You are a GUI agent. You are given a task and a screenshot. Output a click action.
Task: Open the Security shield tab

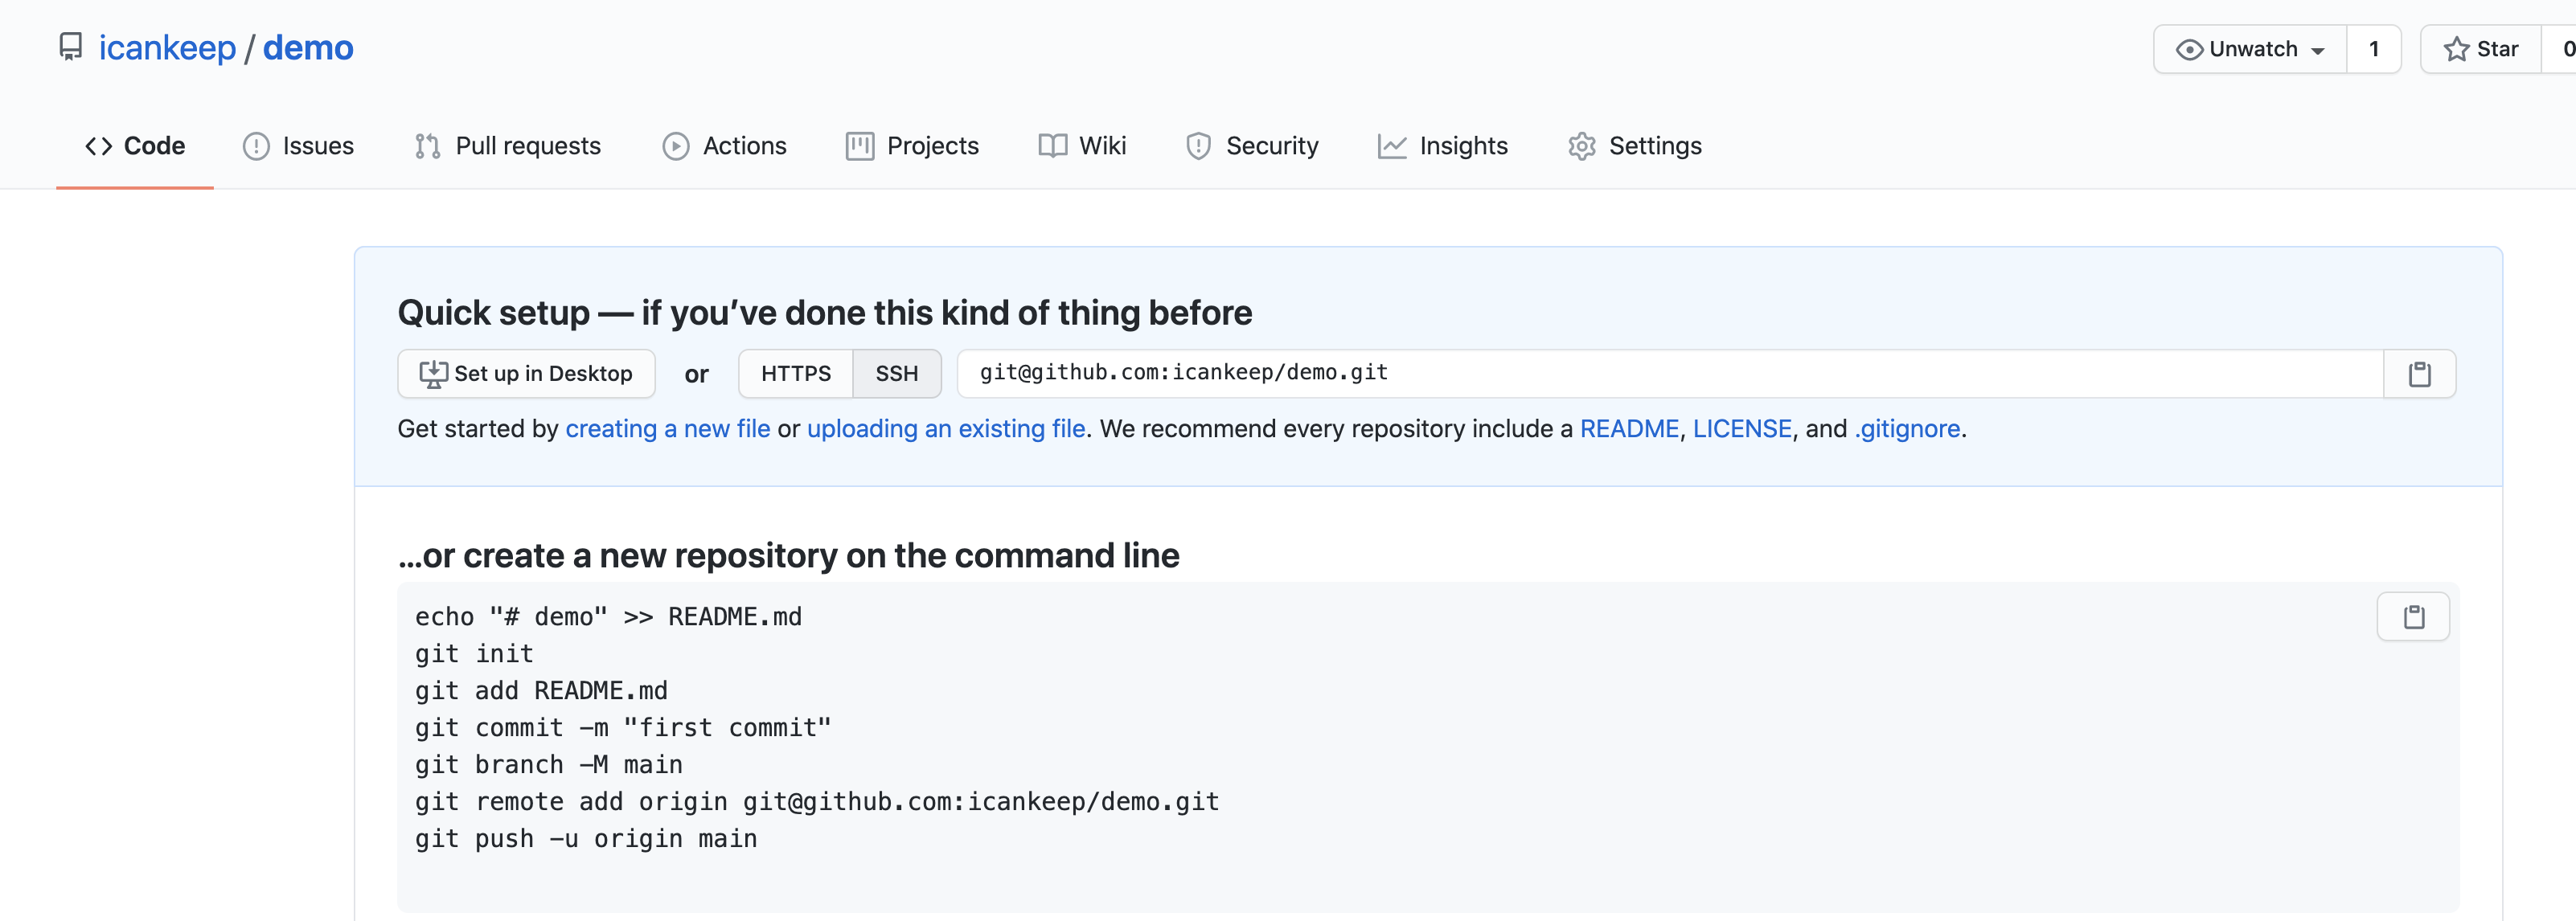coord(1252,146)
